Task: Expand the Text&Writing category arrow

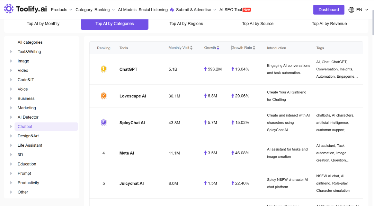Action: pos(11,52)
